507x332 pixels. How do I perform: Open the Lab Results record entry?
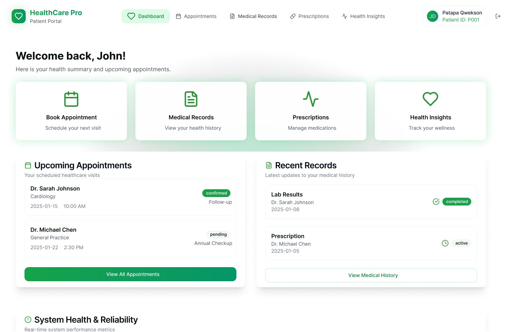pos(371,202)
